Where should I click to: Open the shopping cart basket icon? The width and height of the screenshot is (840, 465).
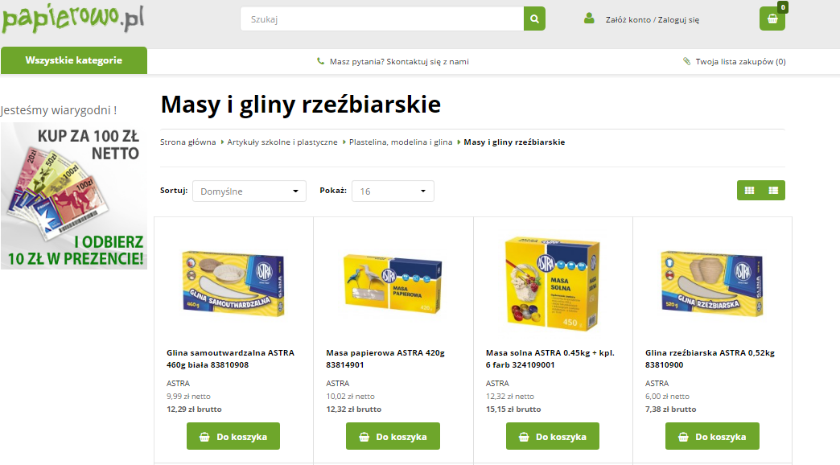click(x=772, y=19)
